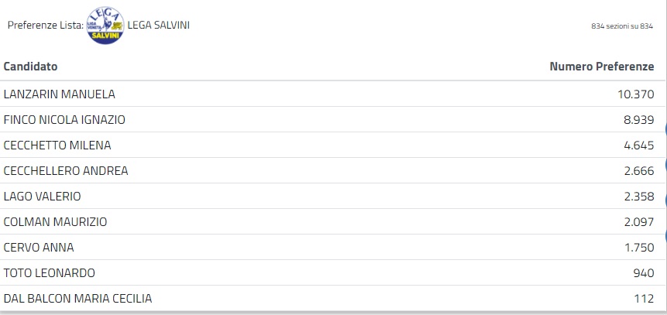Click the Candidato column header
The height and width of the screenshot is (315, 667).
point(30,67)
